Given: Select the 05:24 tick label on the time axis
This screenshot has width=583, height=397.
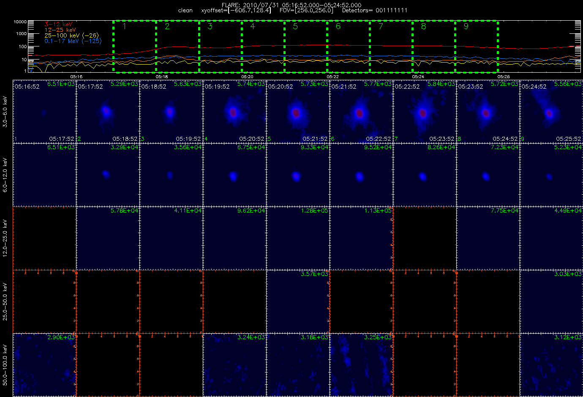Looking at the screenshot, I should coord(418,76).
